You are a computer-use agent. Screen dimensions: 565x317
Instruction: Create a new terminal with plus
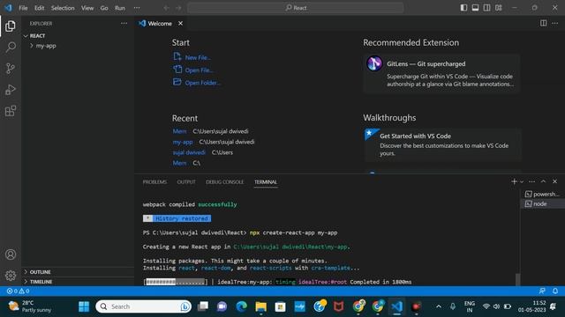click(x=514, y=181)
